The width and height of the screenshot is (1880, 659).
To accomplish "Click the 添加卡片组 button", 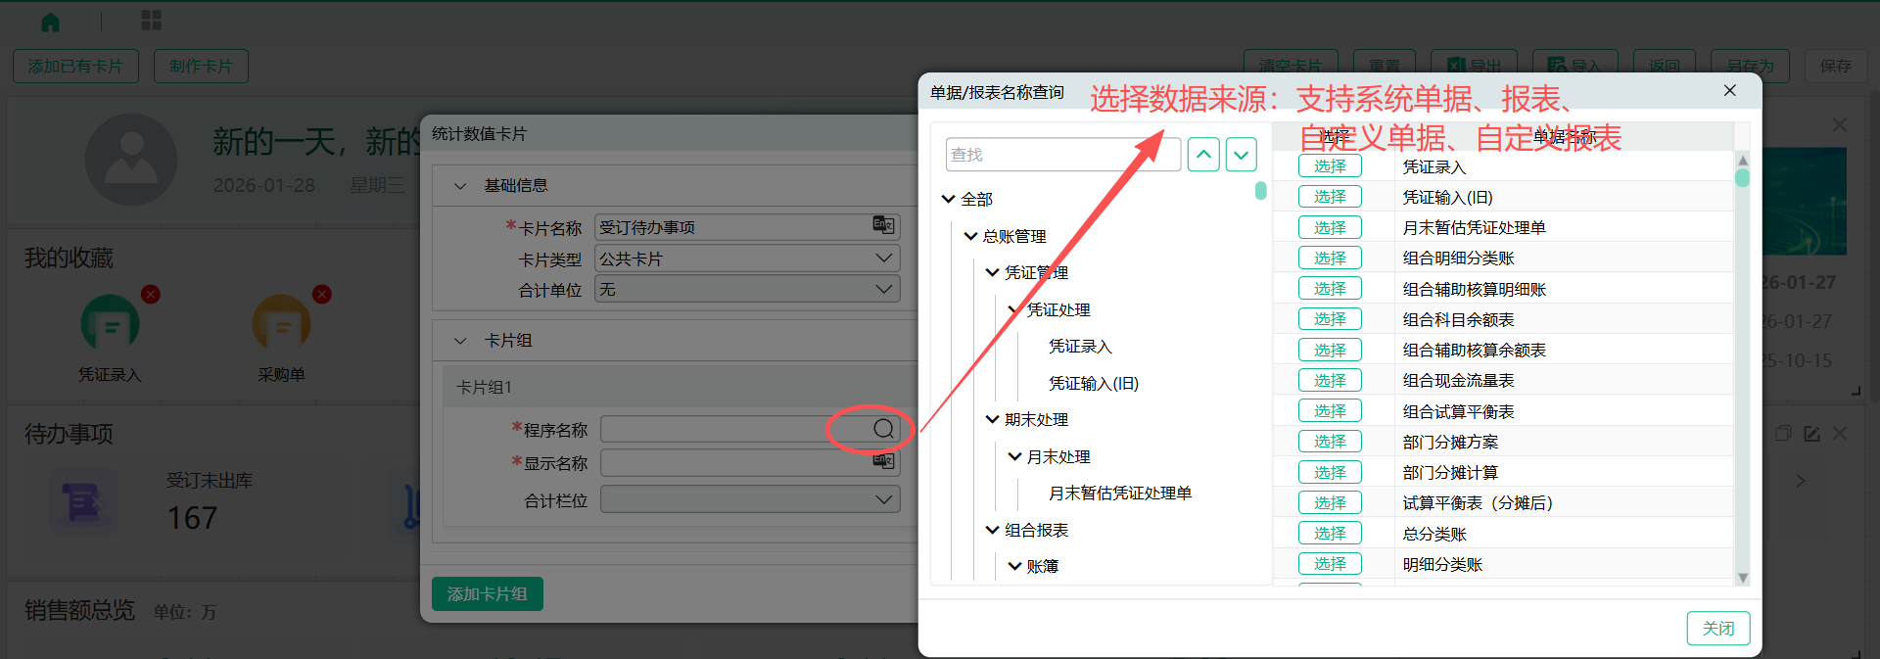I will [487, 593].
